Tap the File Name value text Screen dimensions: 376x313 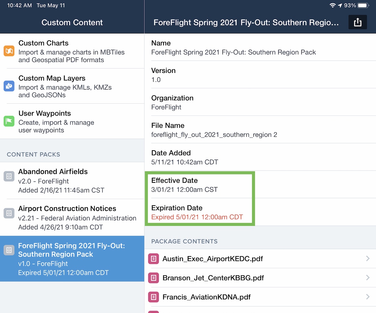pyautogui.click(x=214, y=135)
